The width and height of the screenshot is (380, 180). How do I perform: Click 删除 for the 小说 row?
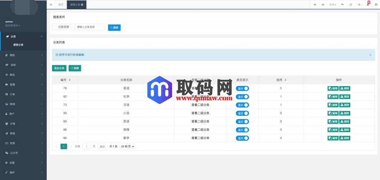(x=345, y=113)
